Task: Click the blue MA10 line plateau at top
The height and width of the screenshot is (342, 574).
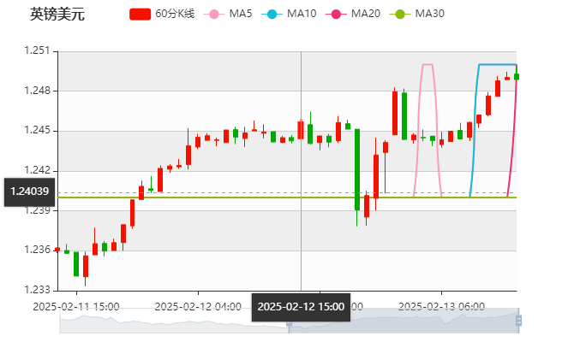Action: pos(497,64)
